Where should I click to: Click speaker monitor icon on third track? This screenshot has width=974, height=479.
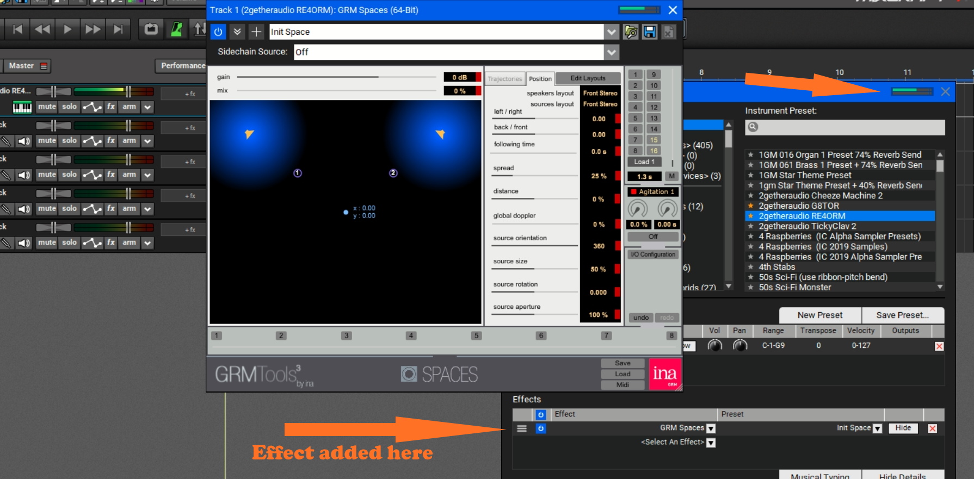(x=24, y=175)
